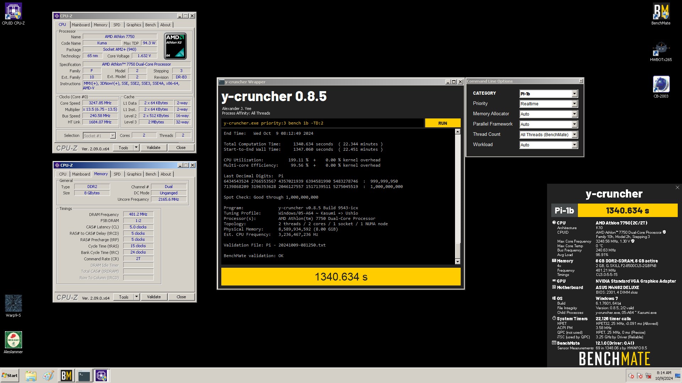Screen dimensions: 682x383
Task: Click Close in top CPU-Z window
Action: click(181, 148)
